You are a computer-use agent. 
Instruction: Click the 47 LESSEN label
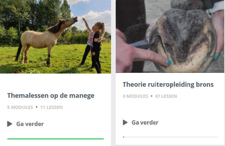pos(166,96)
